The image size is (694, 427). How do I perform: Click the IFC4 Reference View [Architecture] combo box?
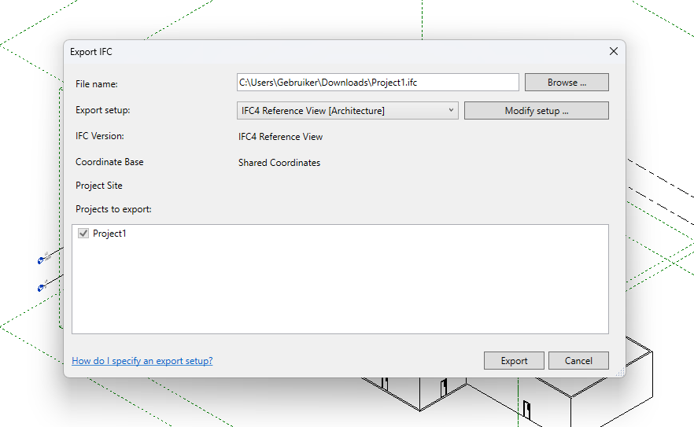pos(338,111)
